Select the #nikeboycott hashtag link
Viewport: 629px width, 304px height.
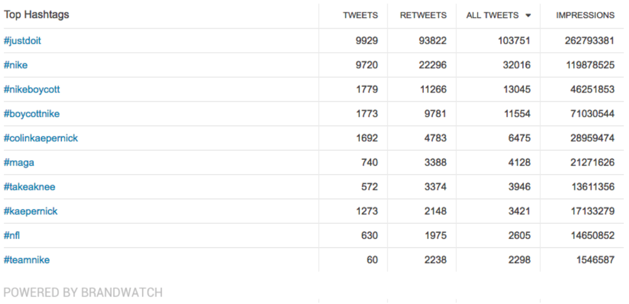(32, 89)
